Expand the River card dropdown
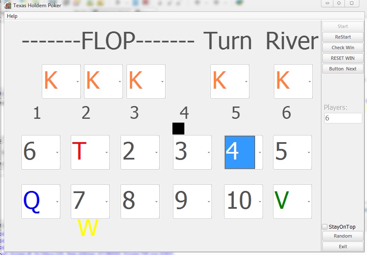 (x=310, y=82)
